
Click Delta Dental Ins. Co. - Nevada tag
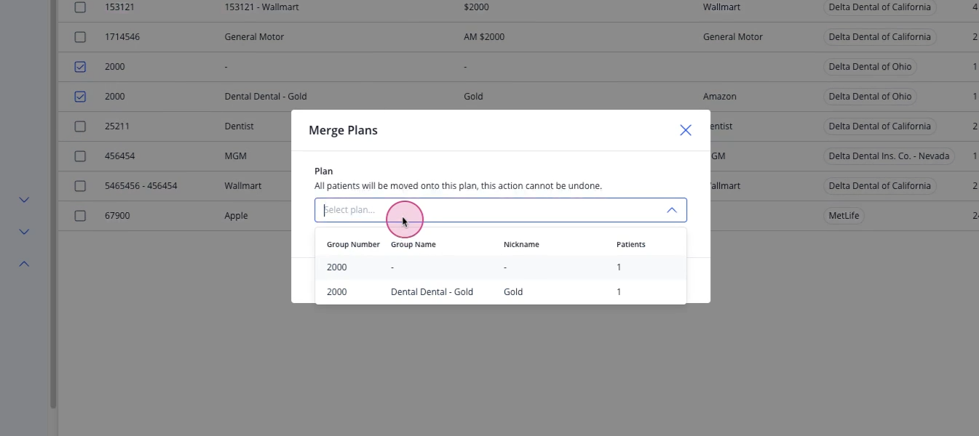point(889,156)
